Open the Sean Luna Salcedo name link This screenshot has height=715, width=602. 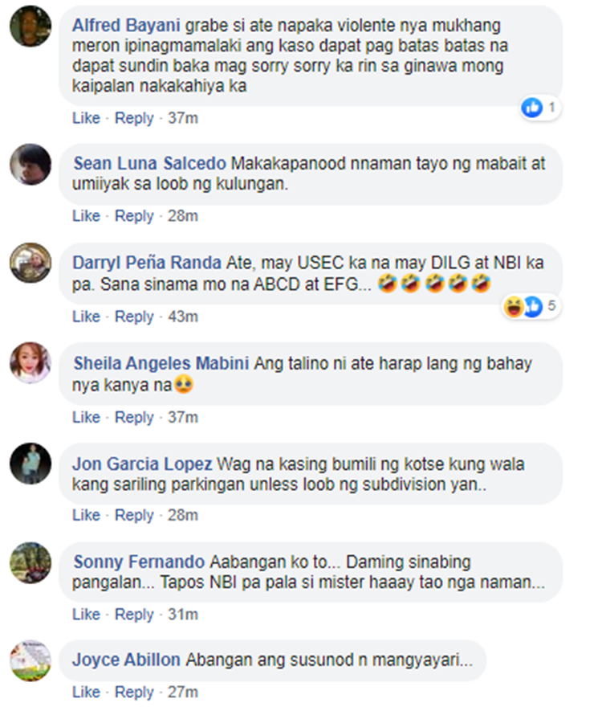point(150,164)
